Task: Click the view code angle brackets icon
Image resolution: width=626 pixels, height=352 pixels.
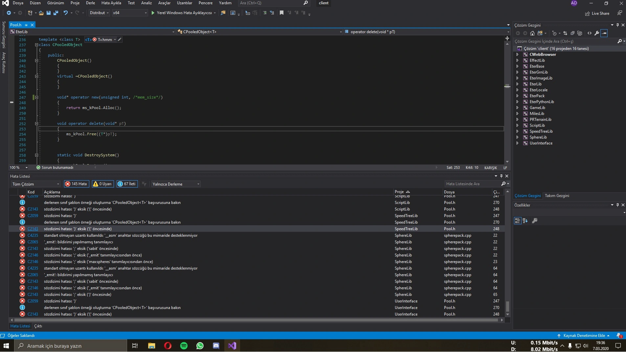Action: (590, 33)
